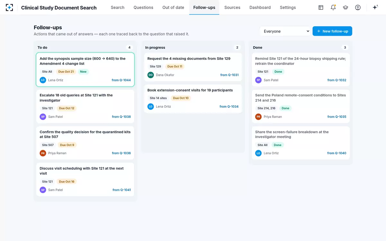Follow the from Q-1044 link
The width and height of the screenshot is (386, 241).
point(121,80)
